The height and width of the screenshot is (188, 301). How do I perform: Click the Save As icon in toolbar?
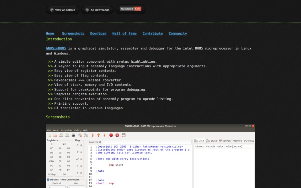[67, 135]
